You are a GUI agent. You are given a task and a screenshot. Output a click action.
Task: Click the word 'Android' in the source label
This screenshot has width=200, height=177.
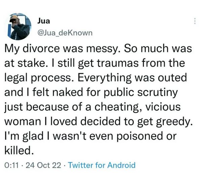click(x=121, y=165)
